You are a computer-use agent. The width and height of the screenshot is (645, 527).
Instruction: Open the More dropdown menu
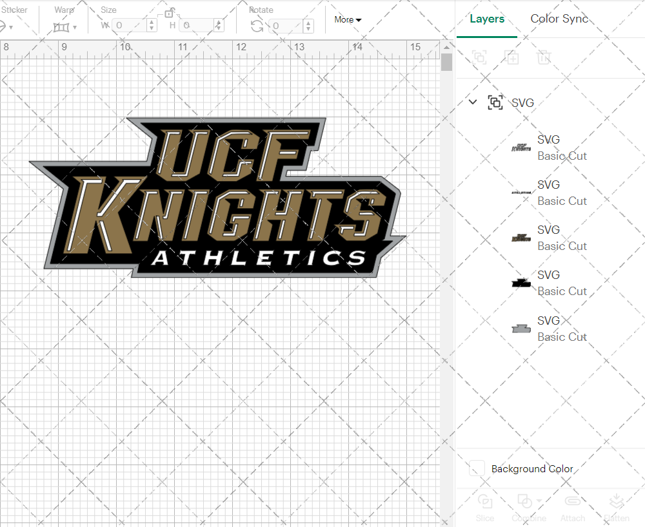tap(348, 20)
